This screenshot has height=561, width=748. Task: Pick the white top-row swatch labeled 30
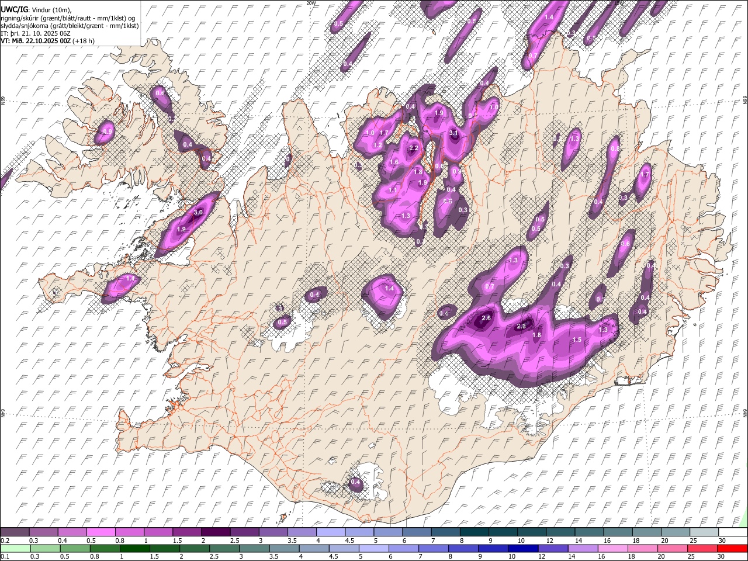pyautogui.click(x=733, y=532)
